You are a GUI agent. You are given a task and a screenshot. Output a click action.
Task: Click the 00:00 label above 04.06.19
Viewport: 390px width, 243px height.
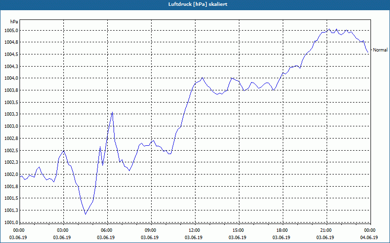[x=370, y=230]
